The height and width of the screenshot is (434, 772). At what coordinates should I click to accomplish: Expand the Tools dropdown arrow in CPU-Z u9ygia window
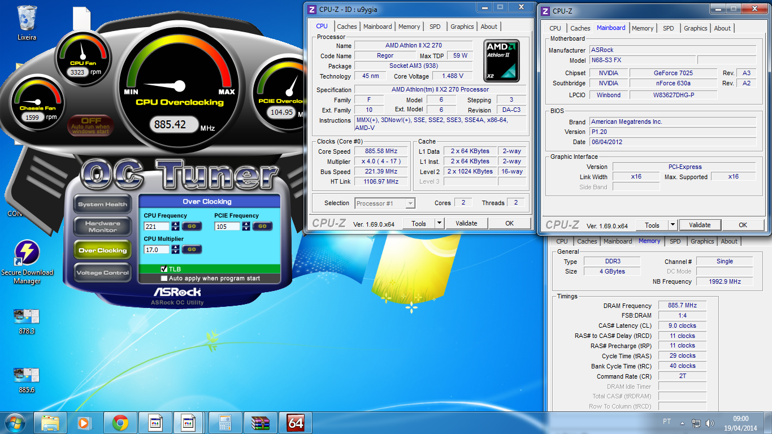(x=439, y=223)
